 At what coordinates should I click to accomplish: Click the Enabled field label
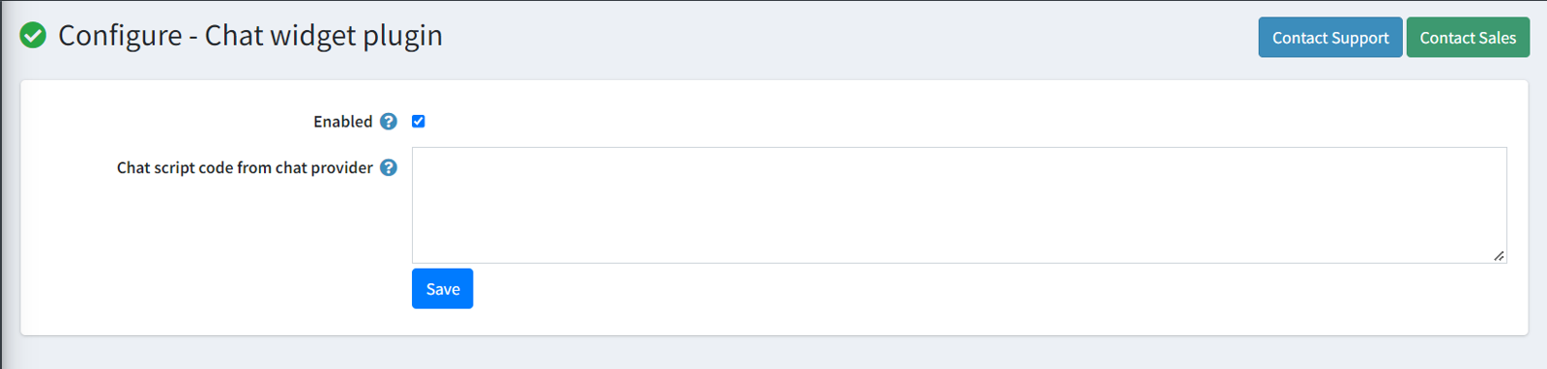343,122
